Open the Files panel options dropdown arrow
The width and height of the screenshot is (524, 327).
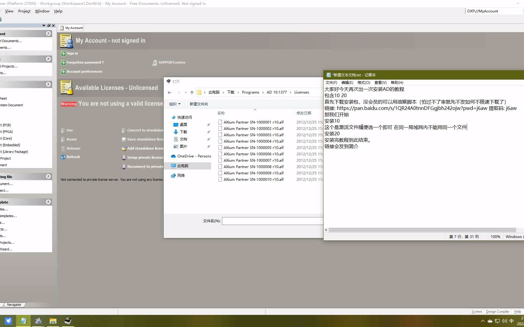pyautogui.click(x=44, y=25)
